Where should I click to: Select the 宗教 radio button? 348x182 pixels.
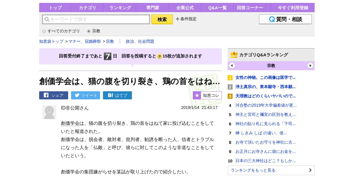[x=89, y=31]
